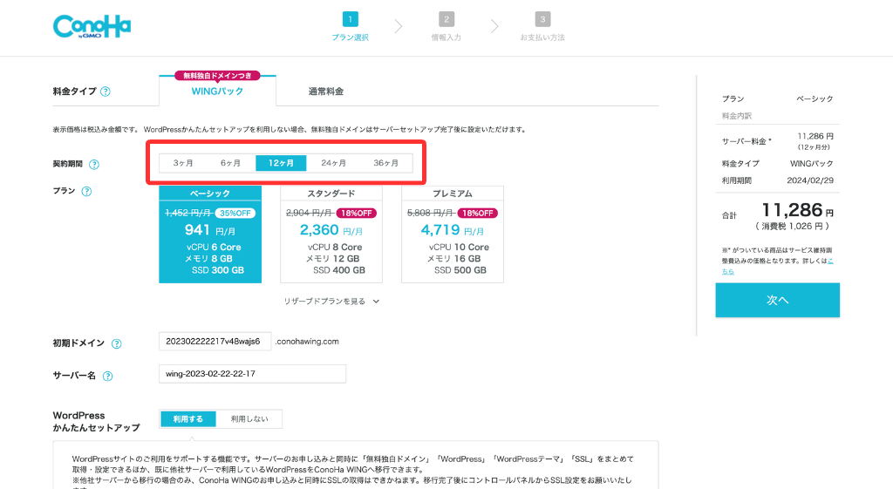Switch to the 通常料金 tab
The width and height of the screenshot is (893, 489).
[326, 91]
